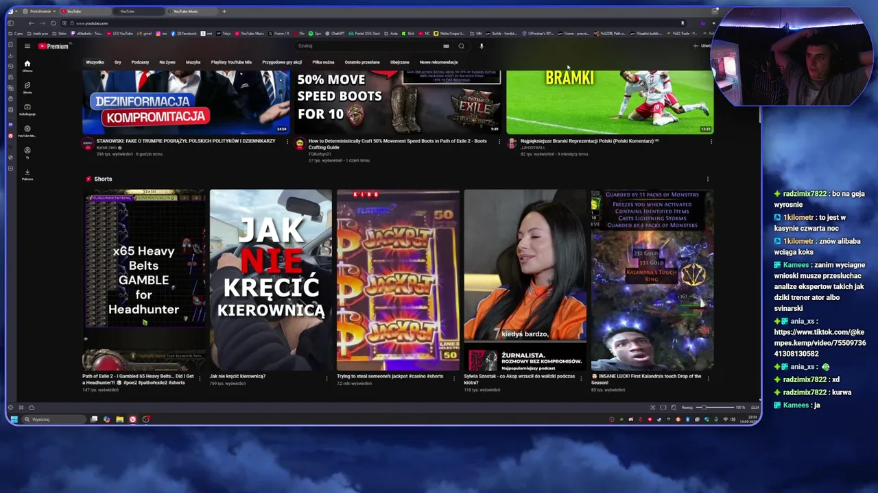Open the x65 Heavy Belts Gamble short
Screen dimensions: 878x493
143,279
